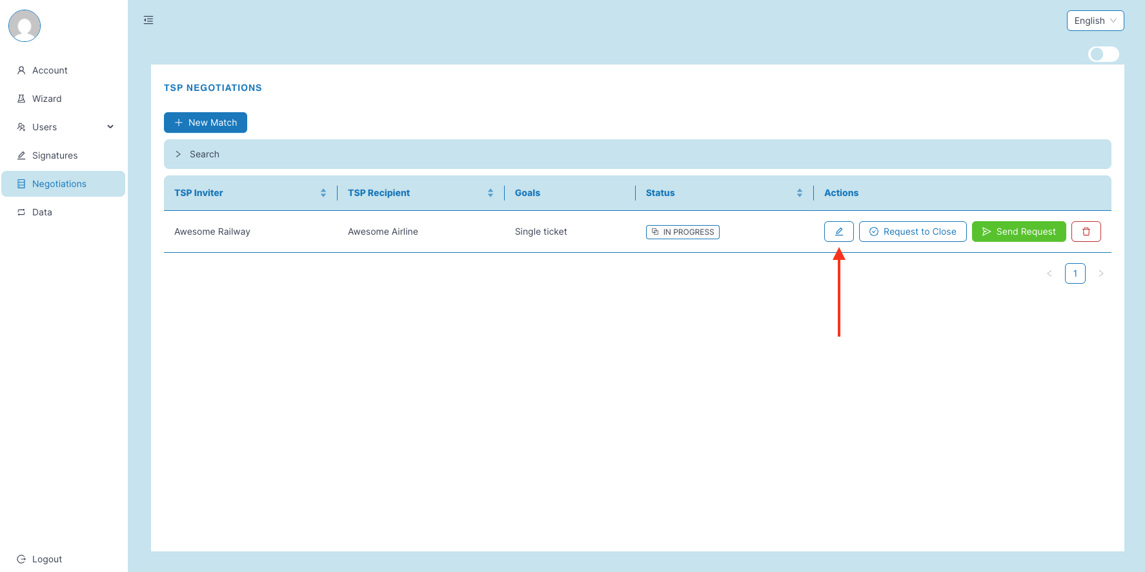
Task: Open Signatures from the sidebar
Action: click(x=55, y=155)
